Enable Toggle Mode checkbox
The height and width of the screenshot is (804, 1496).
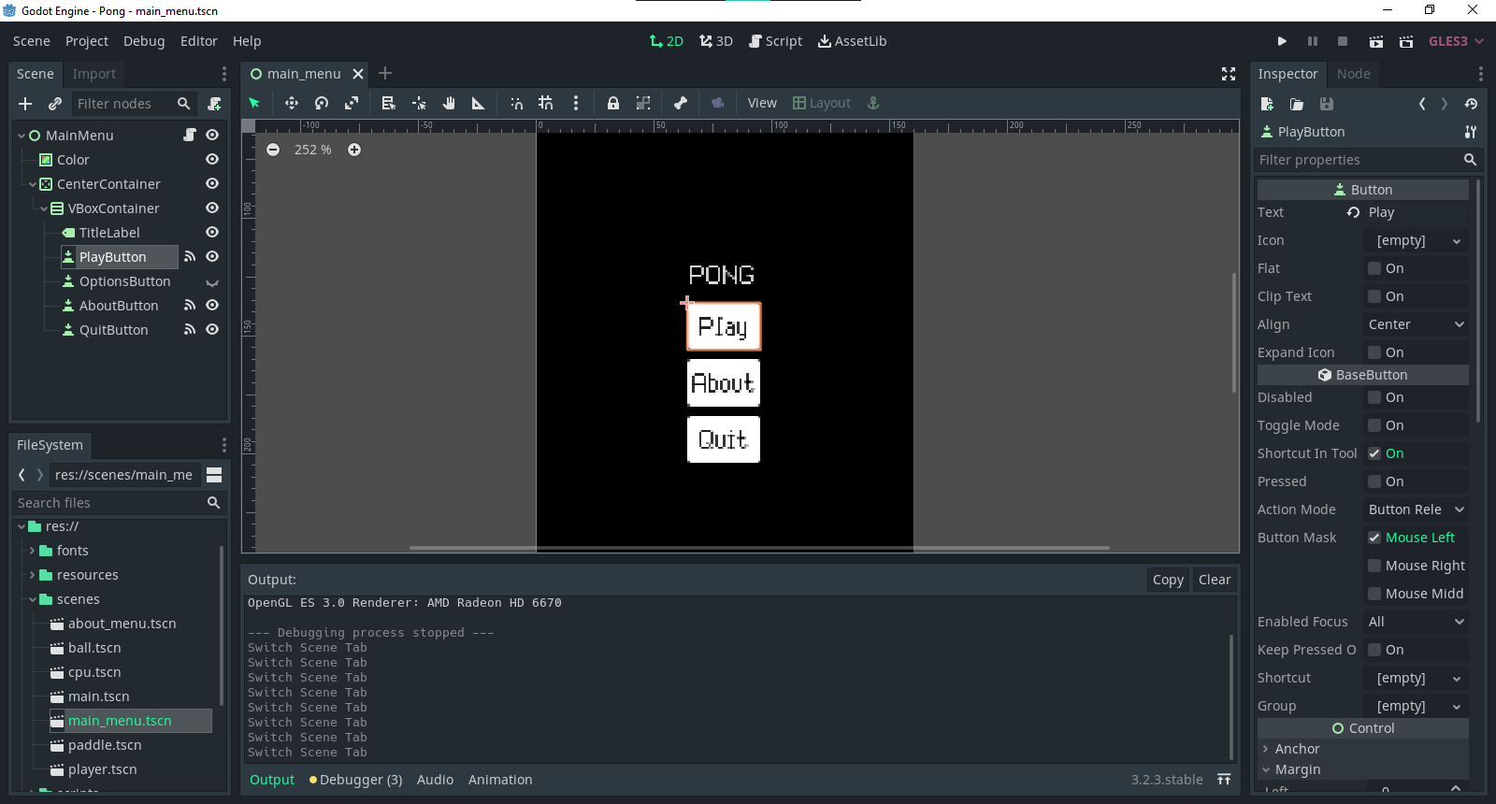(x=1374, y=425)
